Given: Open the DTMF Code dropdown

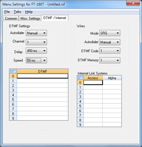Looking at the screenshot, I should click(x=110, y=51).
